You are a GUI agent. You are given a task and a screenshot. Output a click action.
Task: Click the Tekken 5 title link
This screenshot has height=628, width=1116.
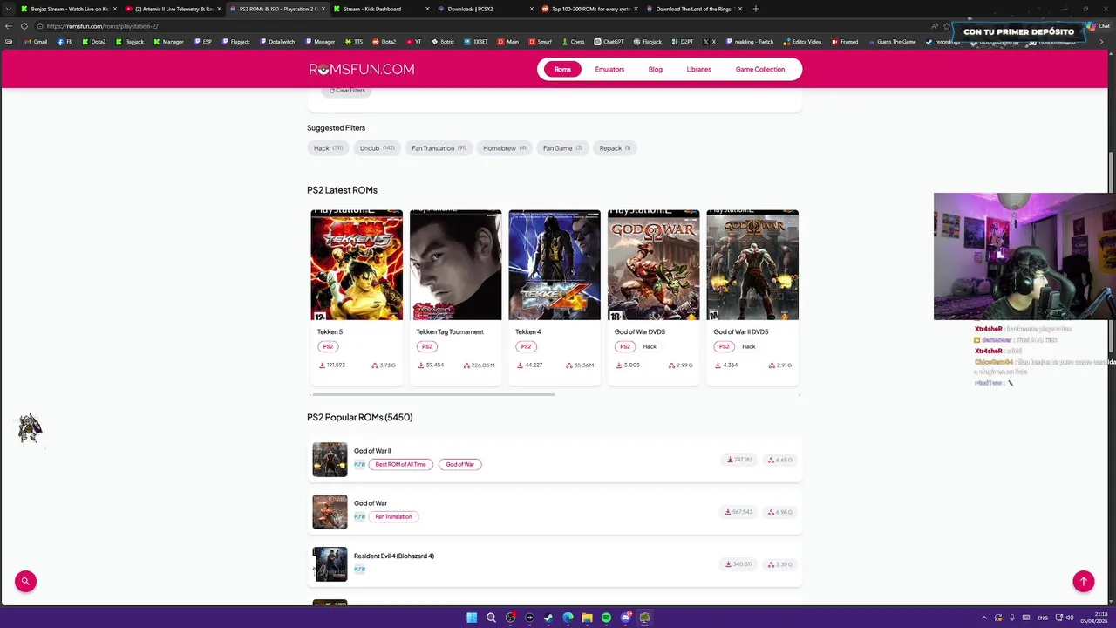[330, 332]
